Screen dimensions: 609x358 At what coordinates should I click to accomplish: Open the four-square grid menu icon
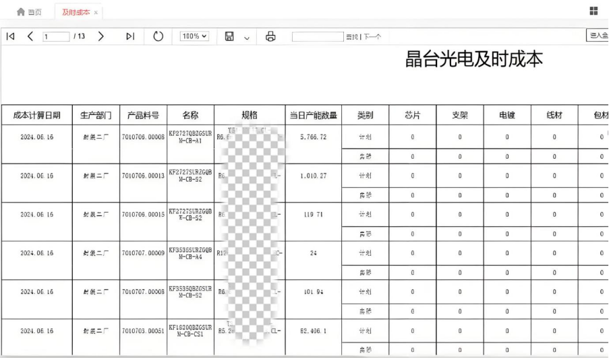tap(593, 11)
